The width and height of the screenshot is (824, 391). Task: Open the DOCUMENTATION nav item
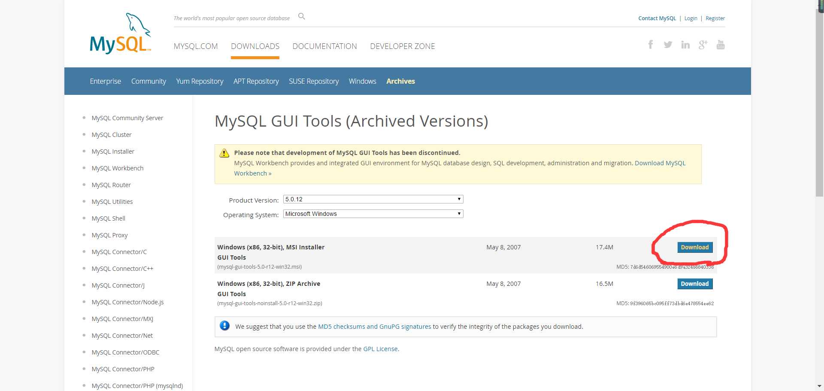324,46
